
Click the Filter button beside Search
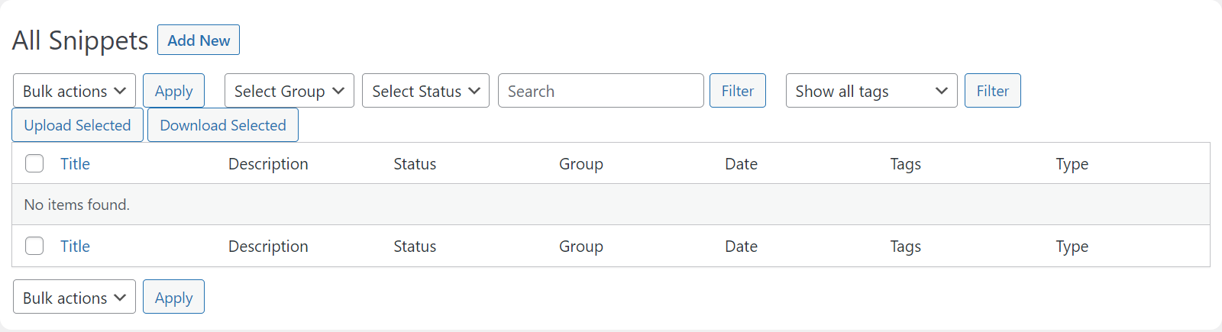tap(737, 91)
